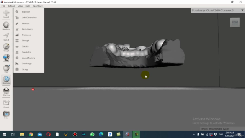Choose Layout/Packing in the Analysis menu
Screen dimensions: 245x138
tap(28, 58)
